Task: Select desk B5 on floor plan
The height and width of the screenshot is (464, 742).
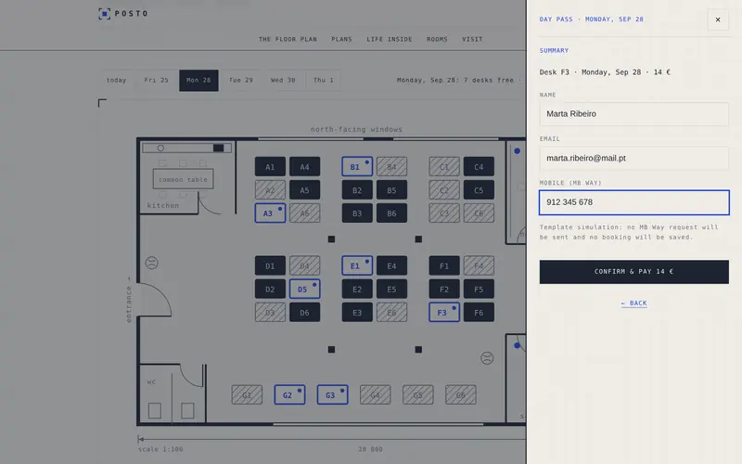Action: click(x=391, y=190)
